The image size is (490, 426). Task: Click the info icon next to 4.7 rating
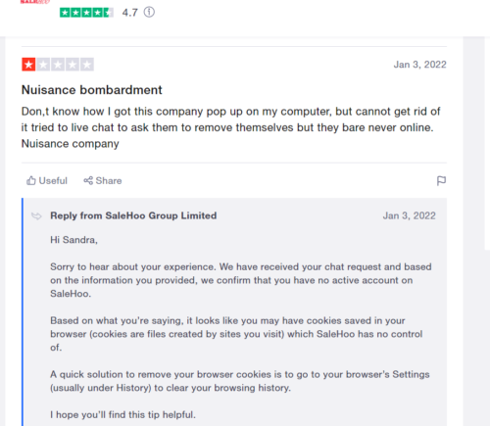coord(149,13)
